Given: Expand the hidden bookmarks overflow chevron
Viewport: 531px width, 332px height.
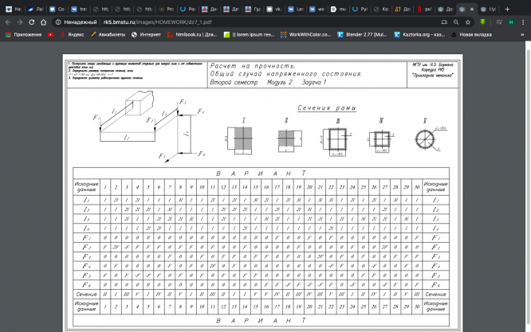Looking at the screenshot, I should tap(522, 34).
